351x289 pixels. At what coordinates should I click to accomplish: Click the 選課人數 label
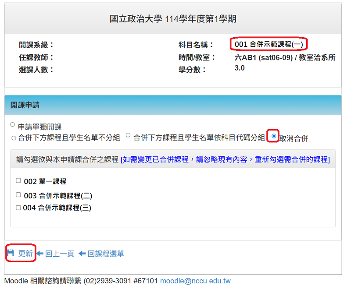click(x=36, y=70)
